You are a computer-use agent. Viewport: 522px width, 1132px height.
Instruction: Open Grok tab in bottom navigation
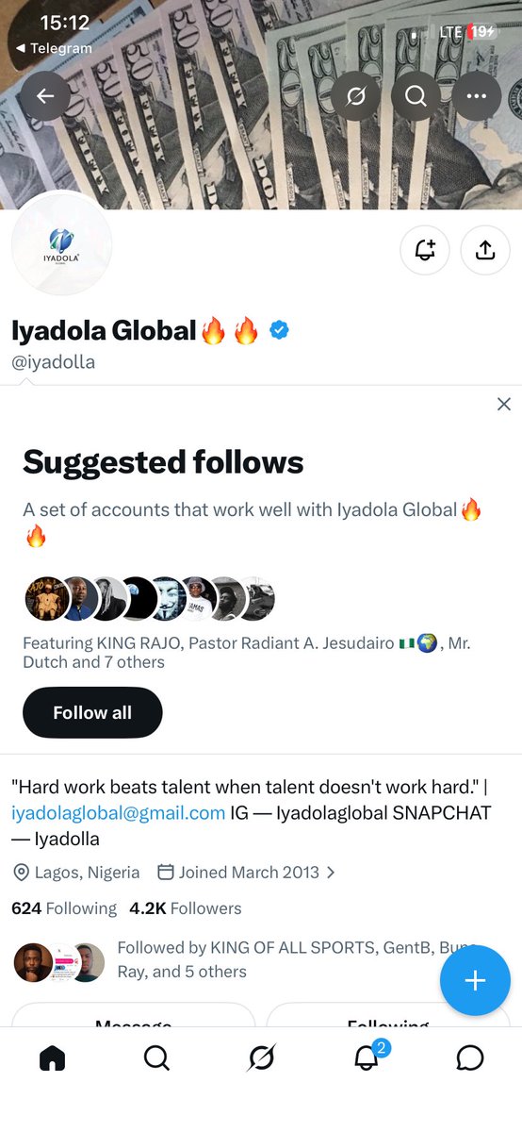(261, 1059)
